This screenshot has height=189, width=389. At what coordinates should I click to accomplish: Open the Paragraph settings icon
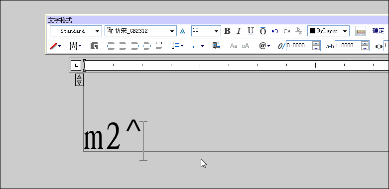tap(94, 46)
